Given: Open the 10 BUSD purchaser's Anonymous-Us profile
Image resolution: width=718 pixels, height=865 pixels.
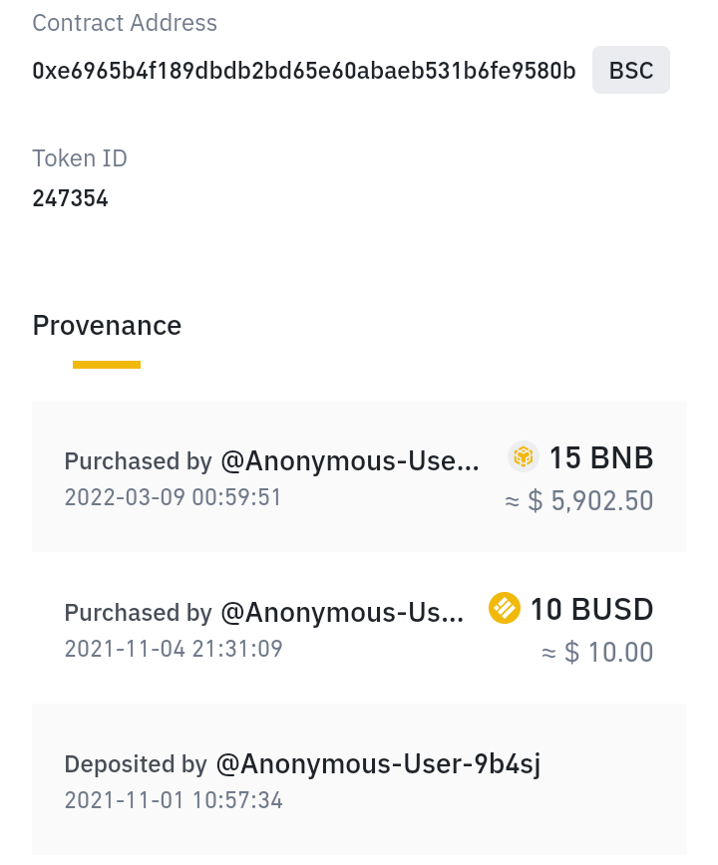Looking at the screenshot, I should click(x=342, y=612).
